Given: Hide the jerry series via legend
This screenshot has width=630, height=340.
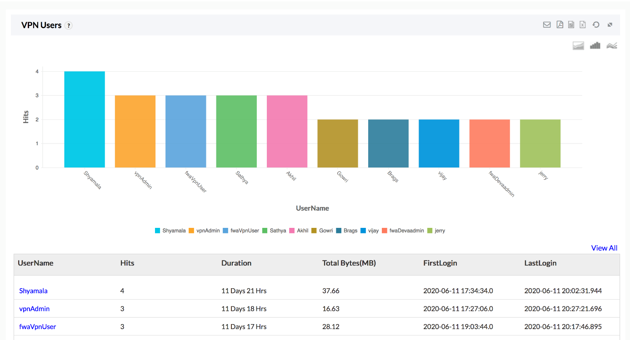Looking at the screenshot, I should 437,230.
